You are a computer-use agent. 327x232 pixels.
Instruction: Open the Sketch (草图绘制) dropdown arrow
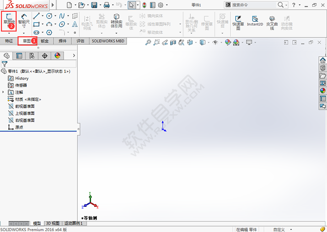[9, 33]
